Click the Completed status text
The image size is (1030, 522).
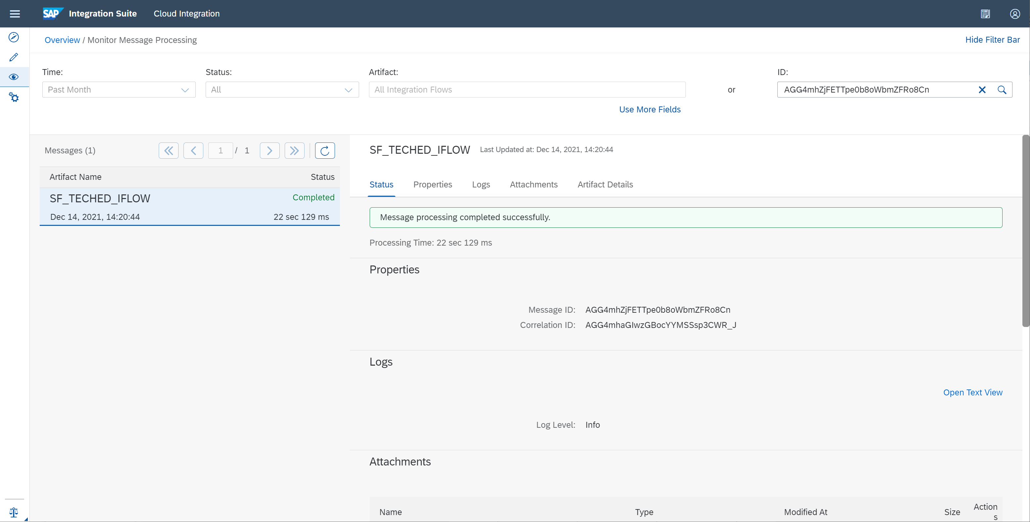(x=313, y=197)
